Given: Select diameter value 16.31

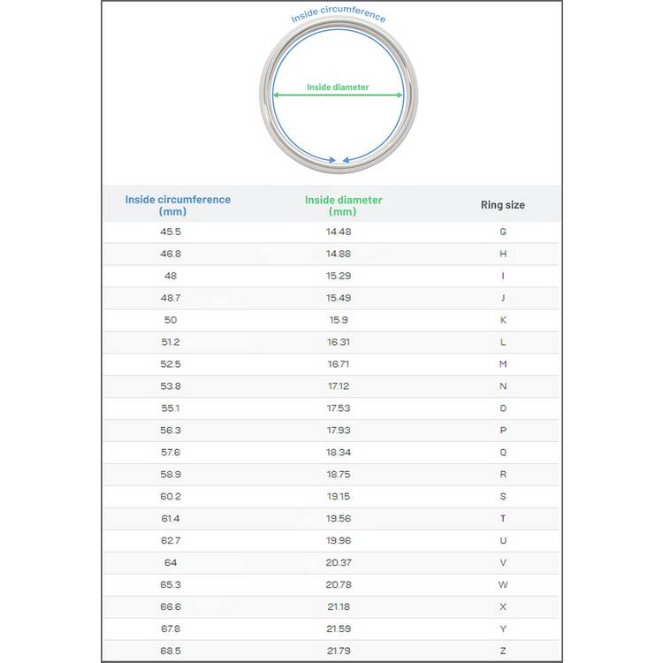Looking at the screenshot, I should pyautogui.click(x=339, y=341).
